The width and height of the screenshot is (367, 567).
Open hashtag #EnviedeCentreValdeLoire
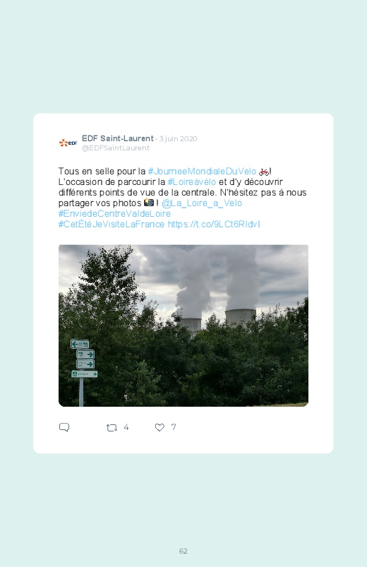[114, 214]
